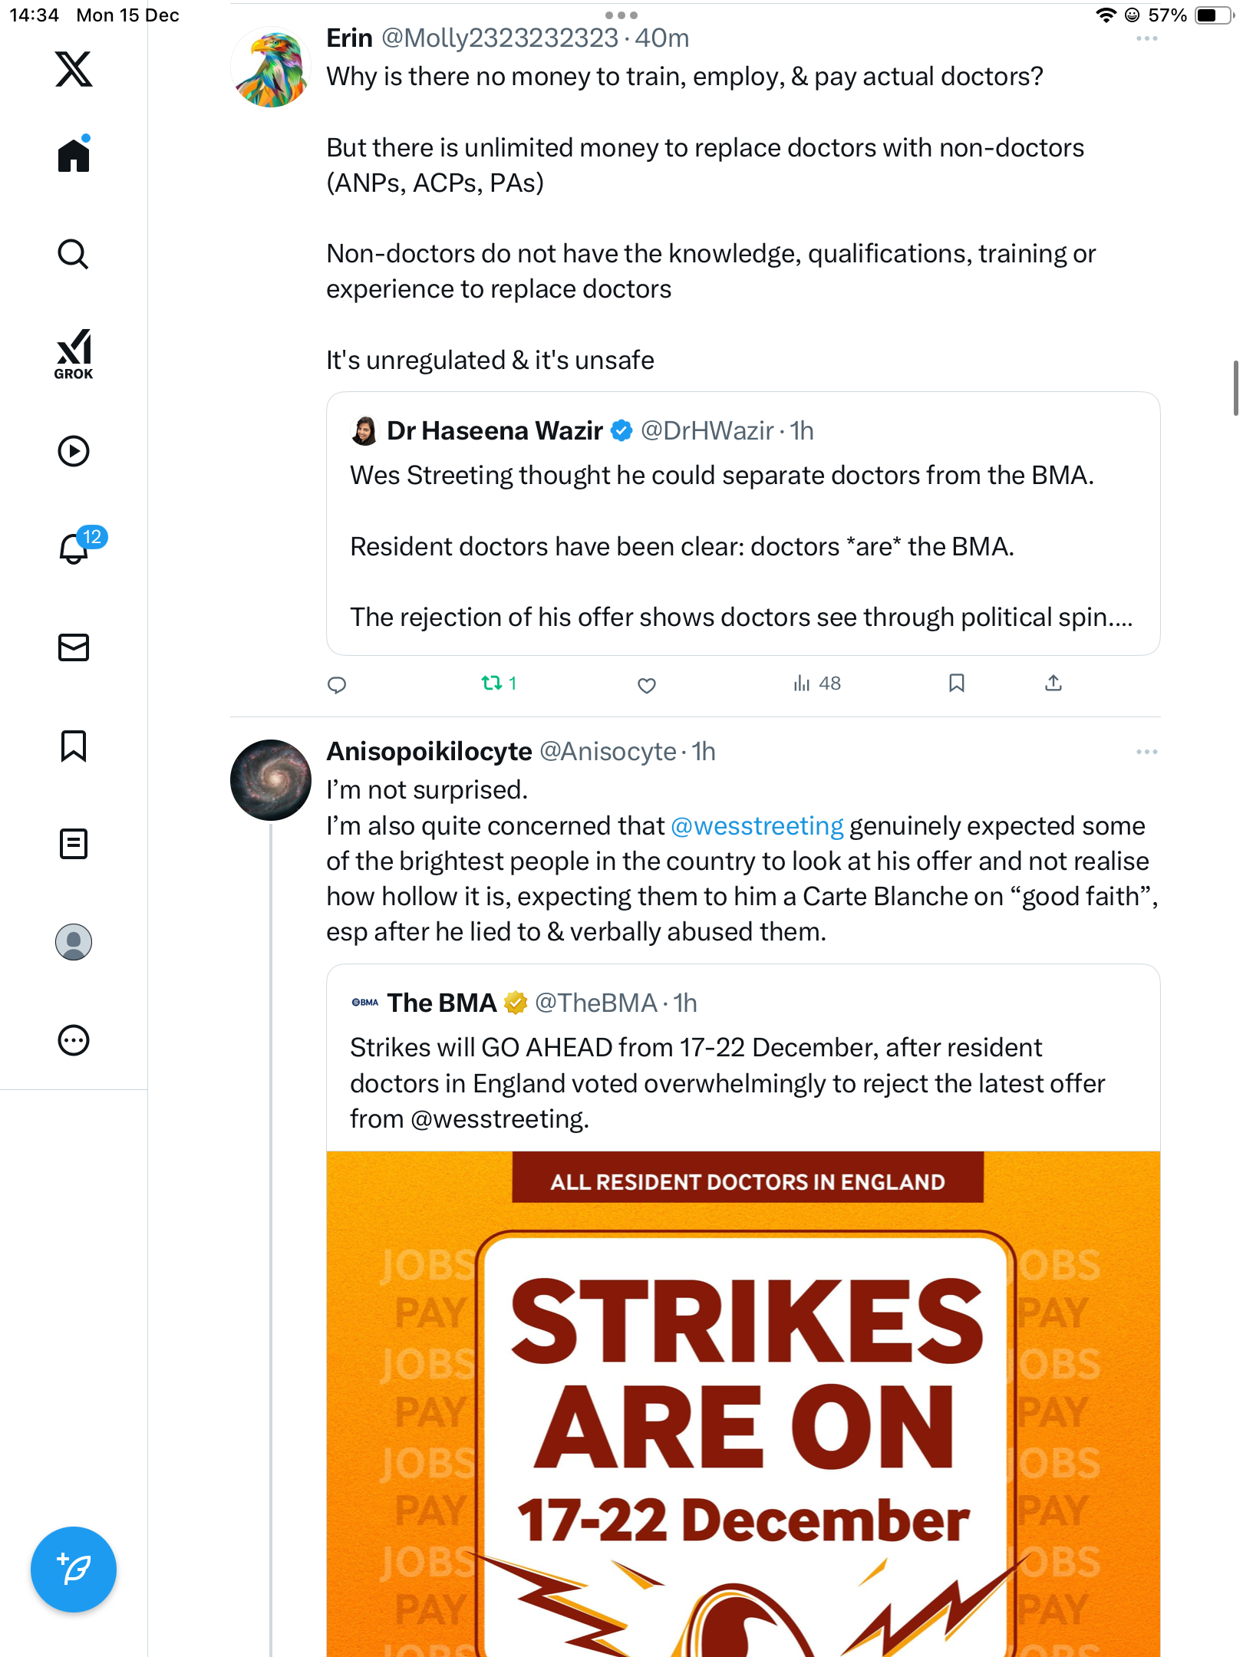Open the Search page
Image resolution: width=1243 pixels, height=1657 pixels.
(x=74, y=254)
